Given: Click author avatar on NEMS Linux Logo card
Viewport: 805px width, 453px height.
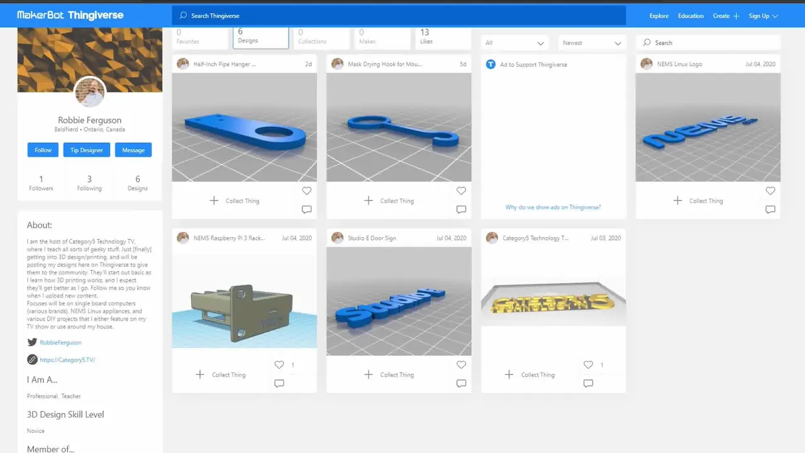Looking at the screenshot, I should pyautogui.click(x=647, y=64).
